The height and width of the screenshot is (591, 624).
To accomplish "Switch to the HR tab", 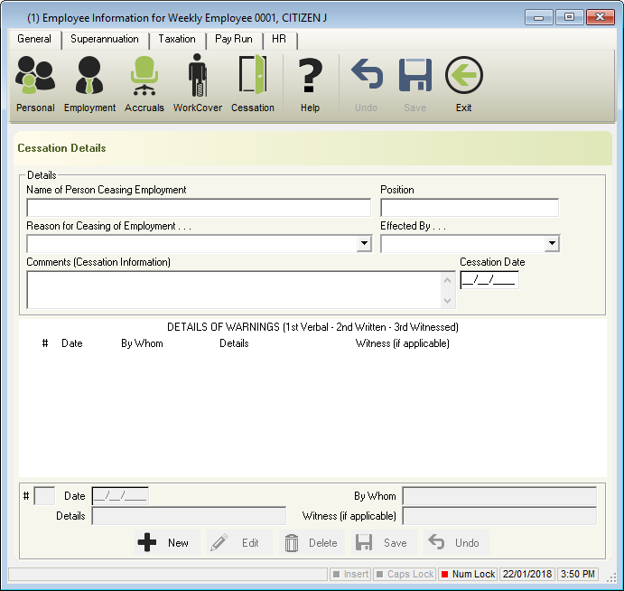I will coord(279,39).
